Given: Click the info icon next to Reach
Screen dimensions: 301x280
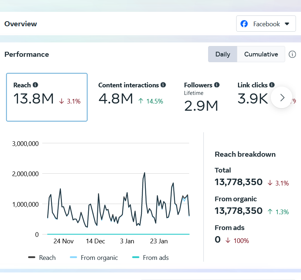Looking at the screenshot, I should [35, 85].
